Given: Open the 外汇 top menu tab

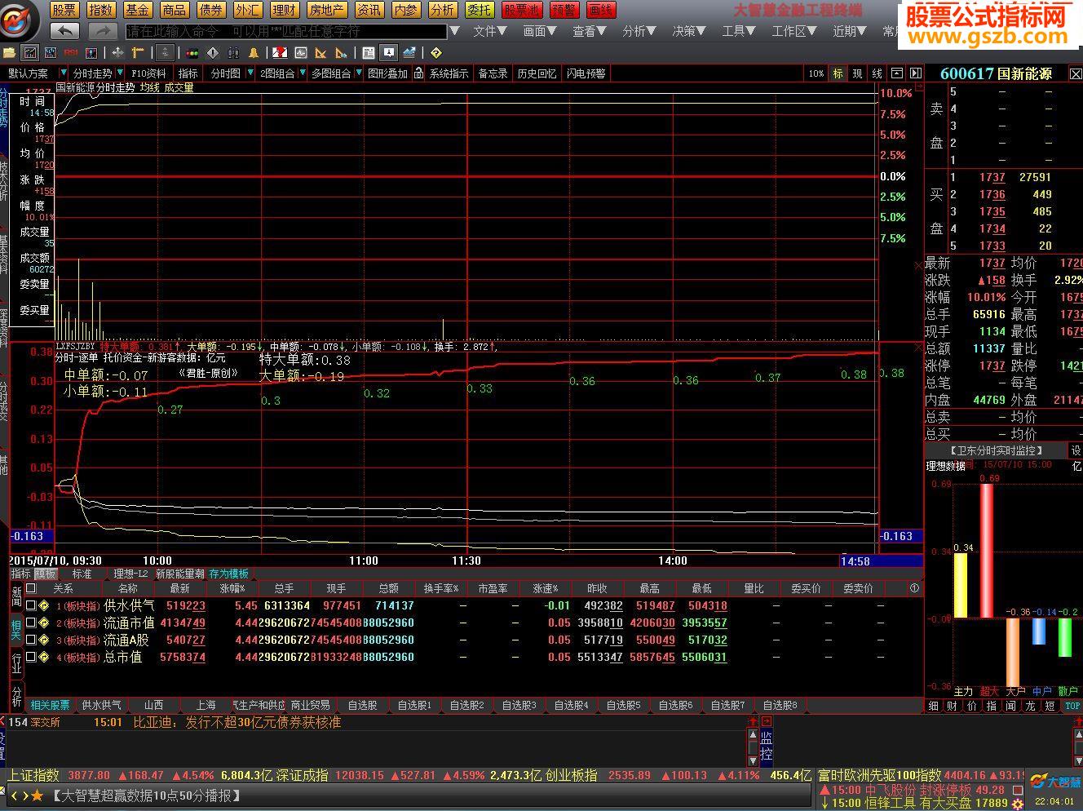Looking at the screenshot, I should coord(247,10).
